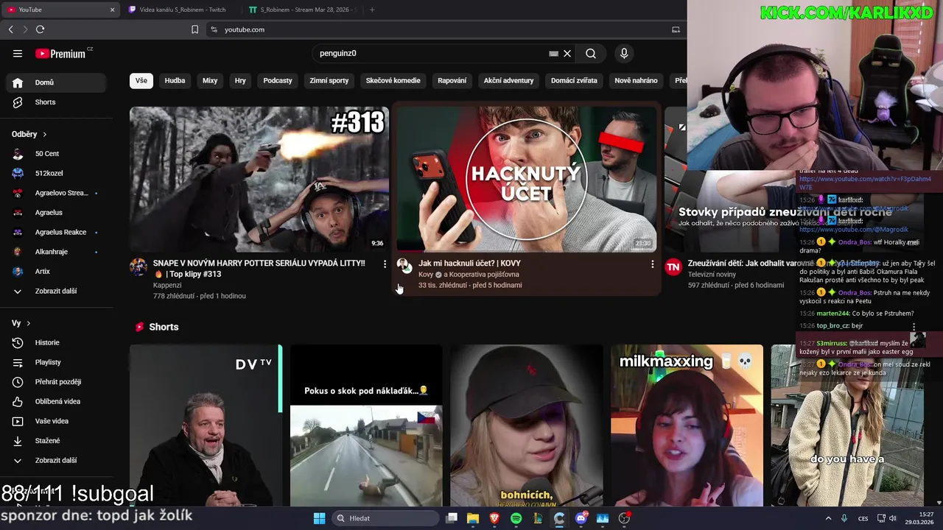943x530 pixels.
Task: Select the Hry filter chip
Action: click(x=240, y=81)
